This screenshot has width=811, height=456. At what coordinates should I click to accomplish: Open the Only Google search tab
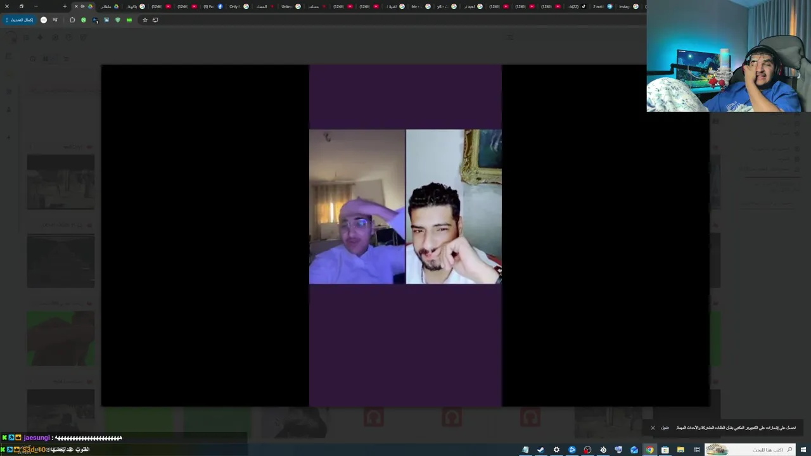click(x=239, y=6)
